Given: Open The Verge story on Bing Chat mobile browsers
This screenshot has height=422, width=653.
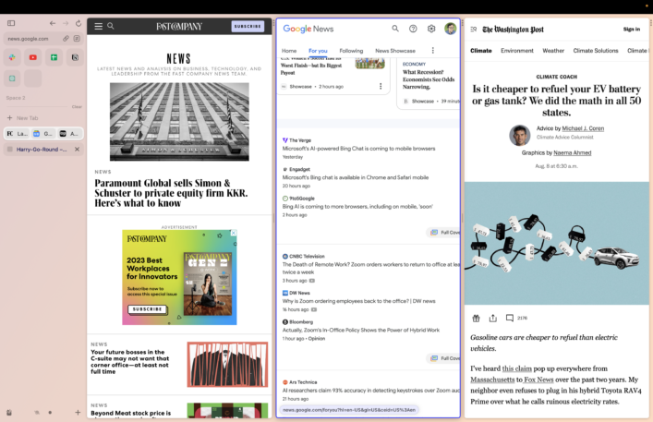Looking at the screenshot, I should (358, 149).
